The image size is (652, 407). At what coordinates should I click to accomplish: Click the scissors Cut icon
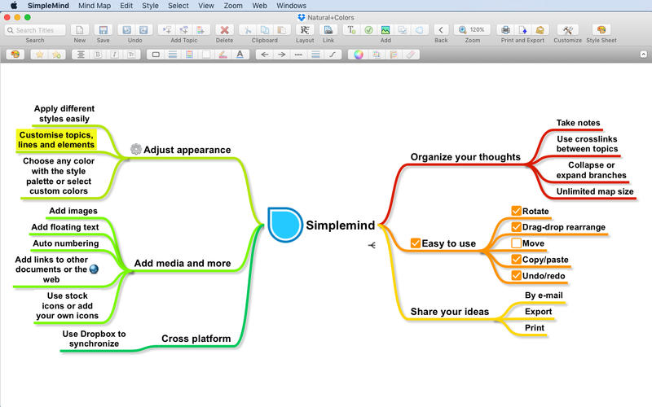(248, 30)
